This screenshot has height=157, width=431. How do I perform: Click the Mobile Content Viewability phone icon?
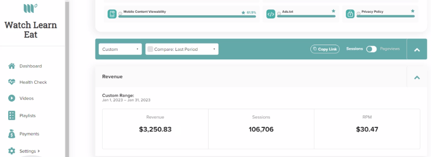pos(112,14)
